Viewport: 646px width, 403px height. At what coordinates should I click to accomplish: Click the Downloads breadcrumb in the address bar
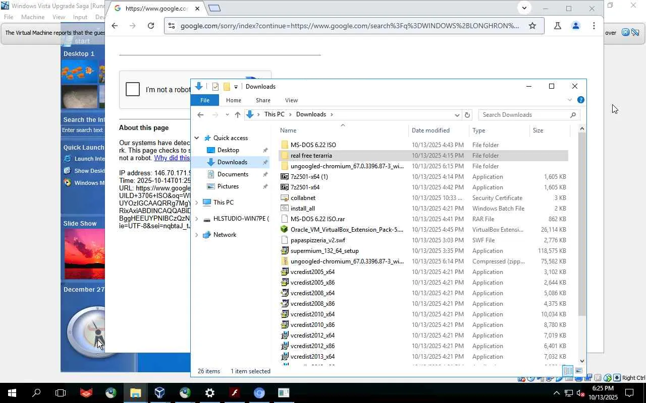(x=311, y=114)
